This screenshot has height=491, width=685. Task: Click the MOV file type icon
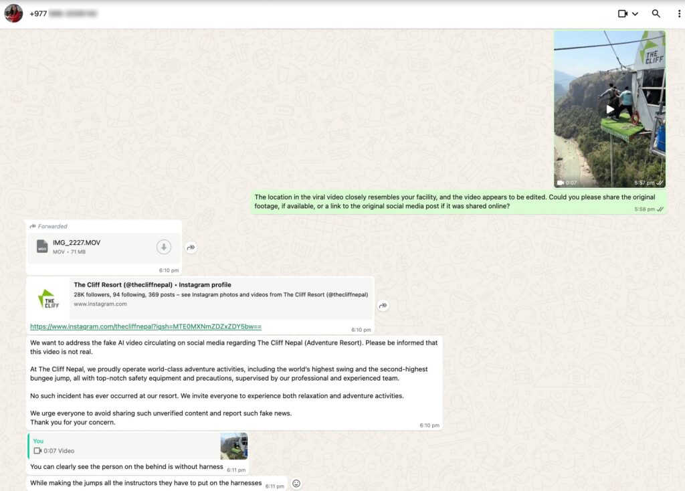42,246
